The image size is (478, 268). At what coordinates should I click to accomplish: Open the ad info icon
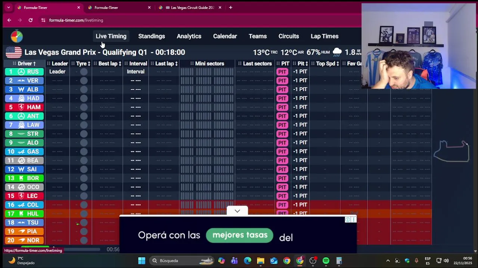348,220
